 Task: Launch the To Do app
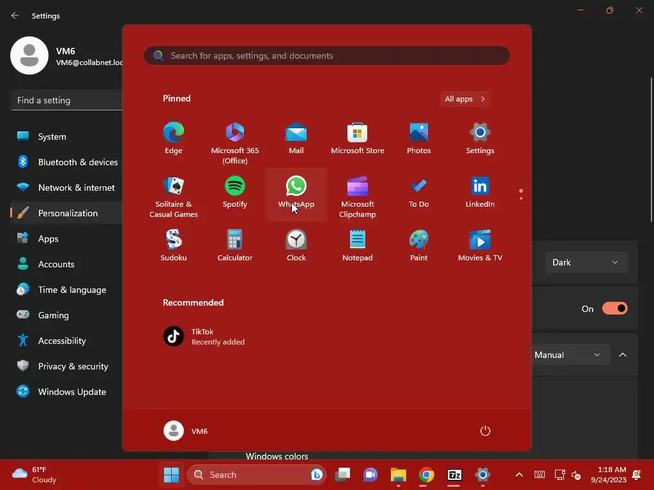[419, 193]
